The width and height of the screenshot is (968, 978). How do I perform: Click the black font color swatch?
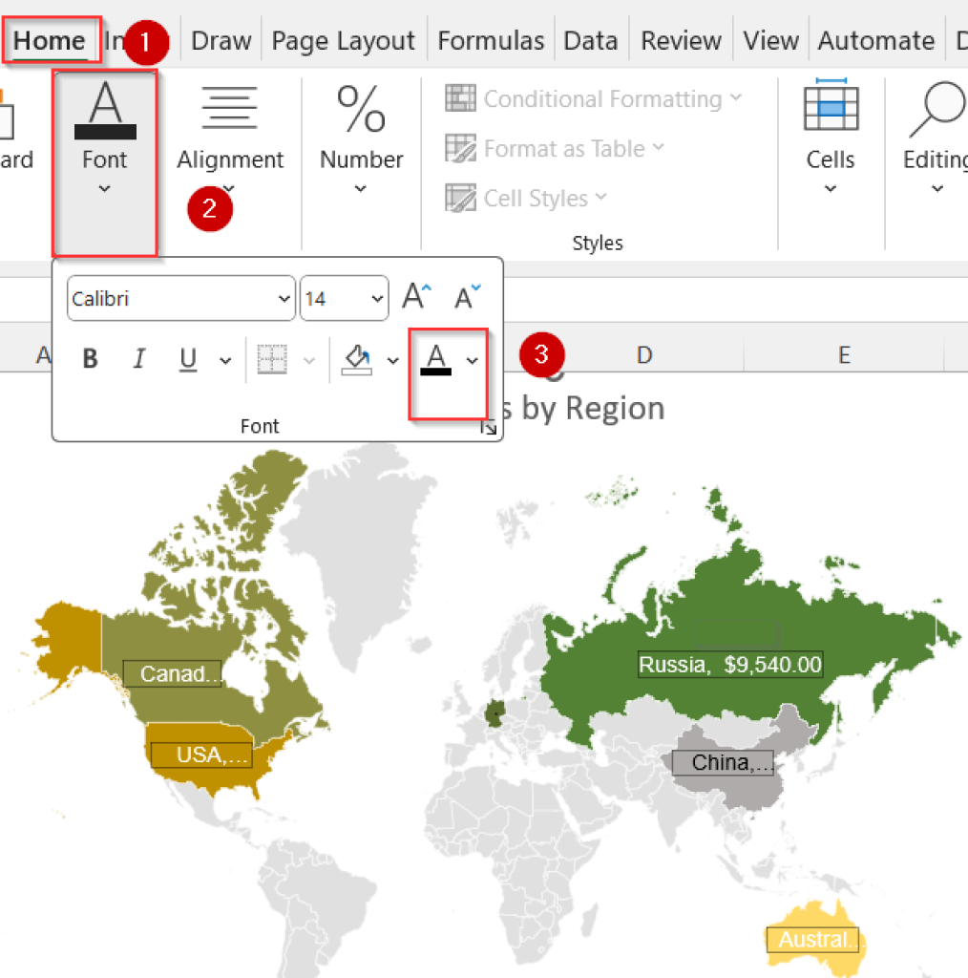[437, 371]
